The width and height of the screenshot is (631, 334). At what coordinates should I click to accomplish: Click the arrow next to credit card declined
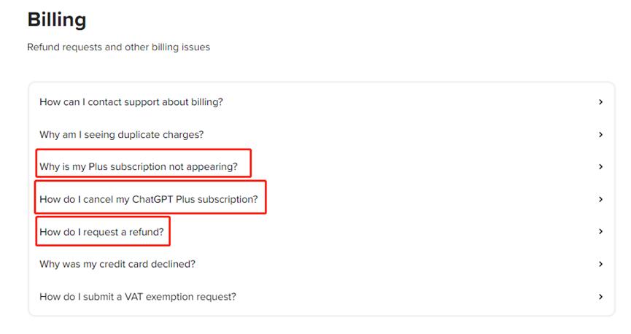click(600, 264)
